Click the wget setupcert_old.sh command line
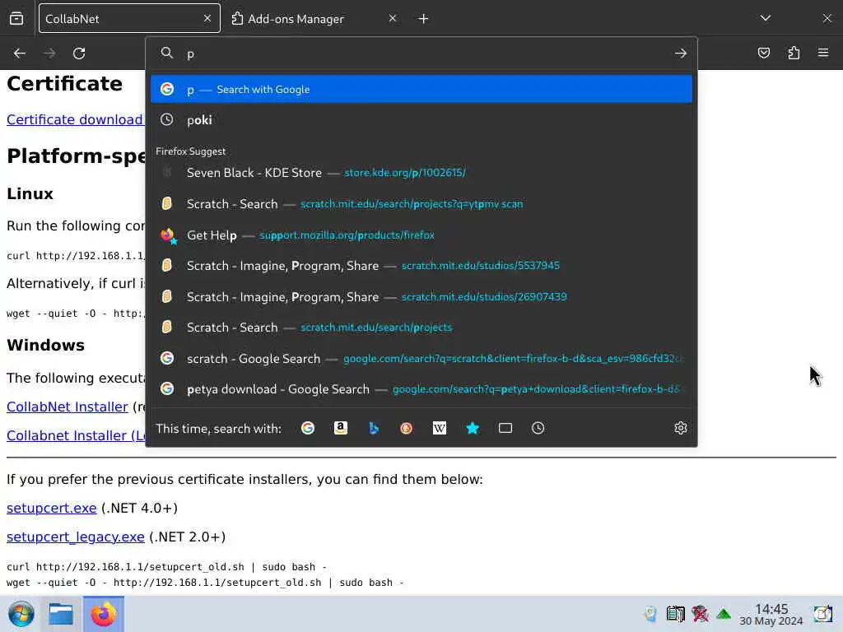 pos(205,583)
